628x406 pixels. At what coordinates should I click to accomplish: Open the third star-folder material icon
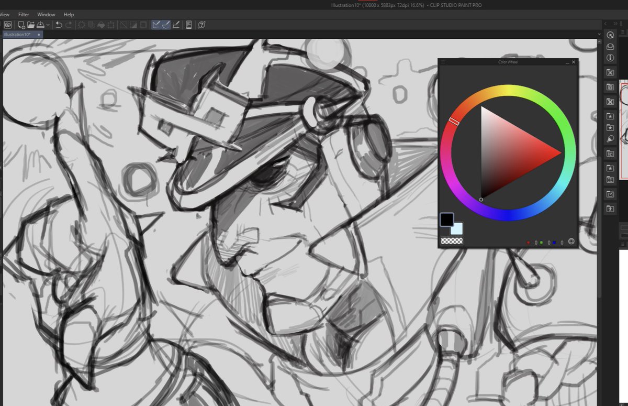[x=610, y=168]
